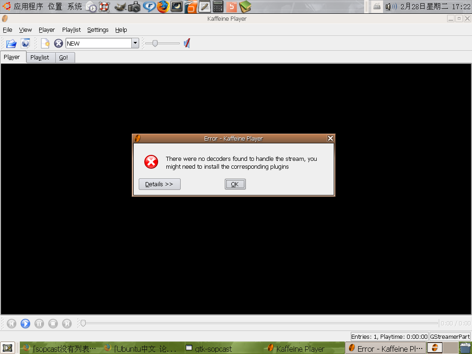Launch the camera screenshot icon
This screenshot has width=472, height=354.
(134, 7)
